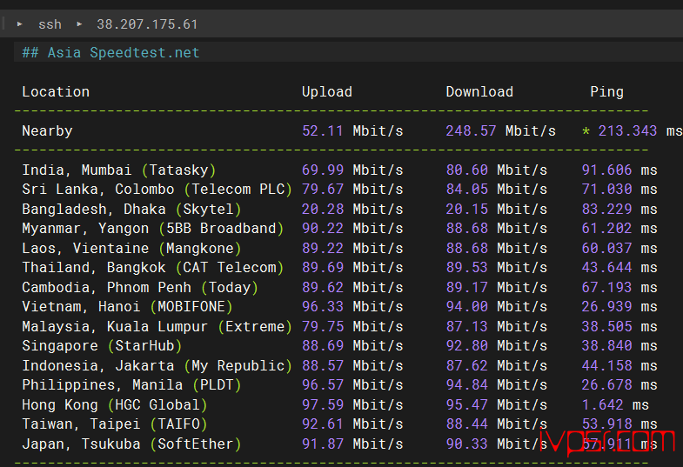
Task: Select ping value 67.193
Action: [x=606, y=288]
